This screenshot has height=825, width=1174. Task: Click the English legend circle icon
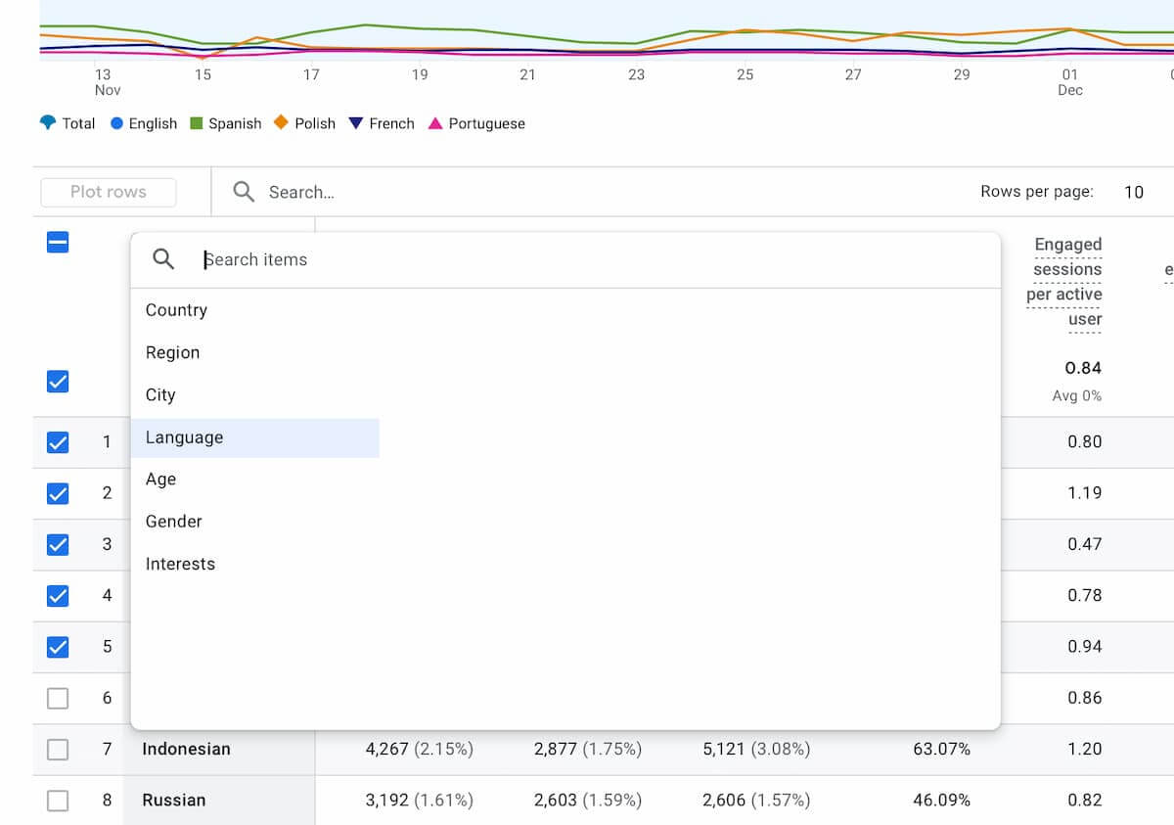[118, 123]
